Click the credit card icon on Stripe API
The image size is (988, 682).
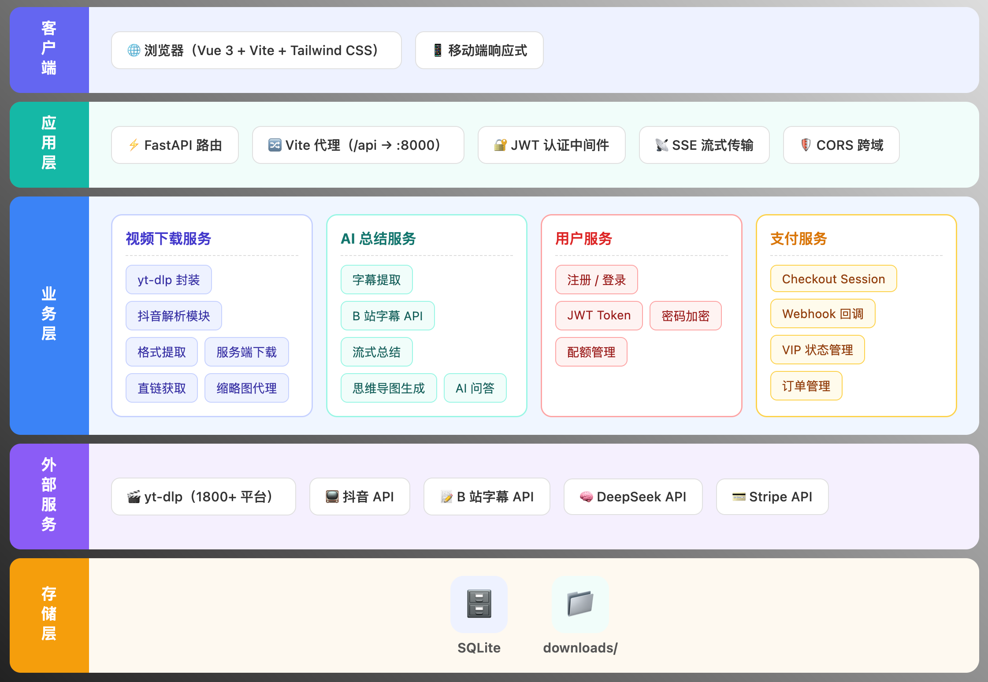pyautogui.click(x=739, y=497)
